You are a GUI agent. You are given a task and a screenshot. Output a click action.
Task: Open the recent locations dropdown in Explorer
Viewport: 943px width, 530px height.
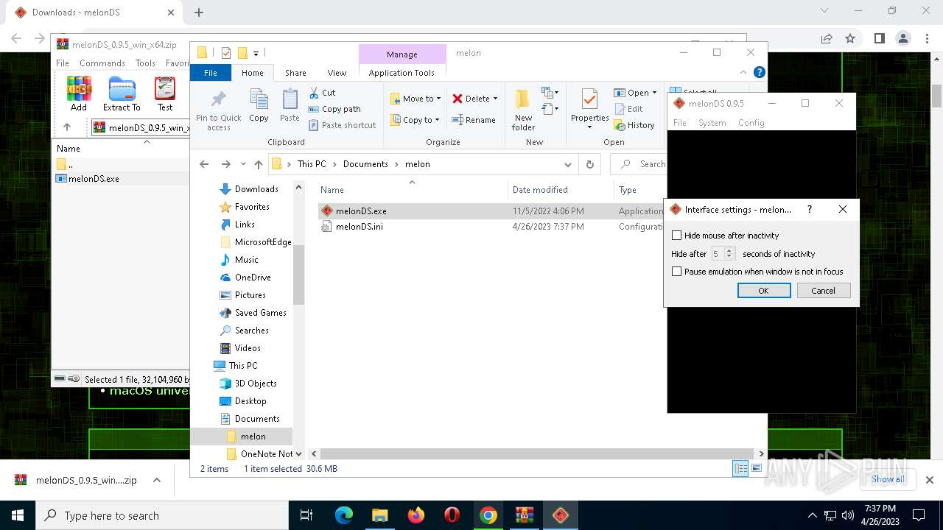(243, 164)
